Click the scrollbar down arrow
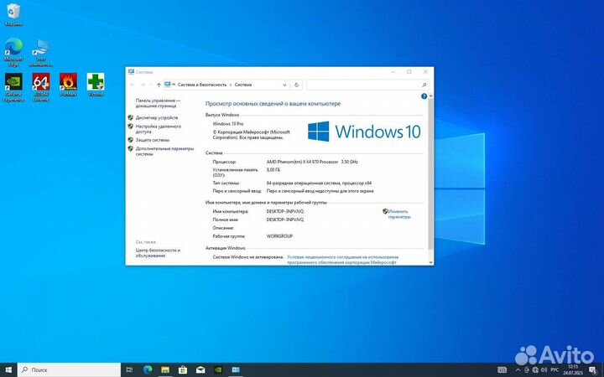Viewport: 604px width, 377px height. (x=430, y=262)
